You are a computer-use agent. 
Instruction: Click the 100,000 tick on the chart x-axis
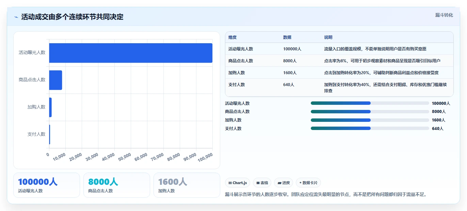click(x=205, y=157)
